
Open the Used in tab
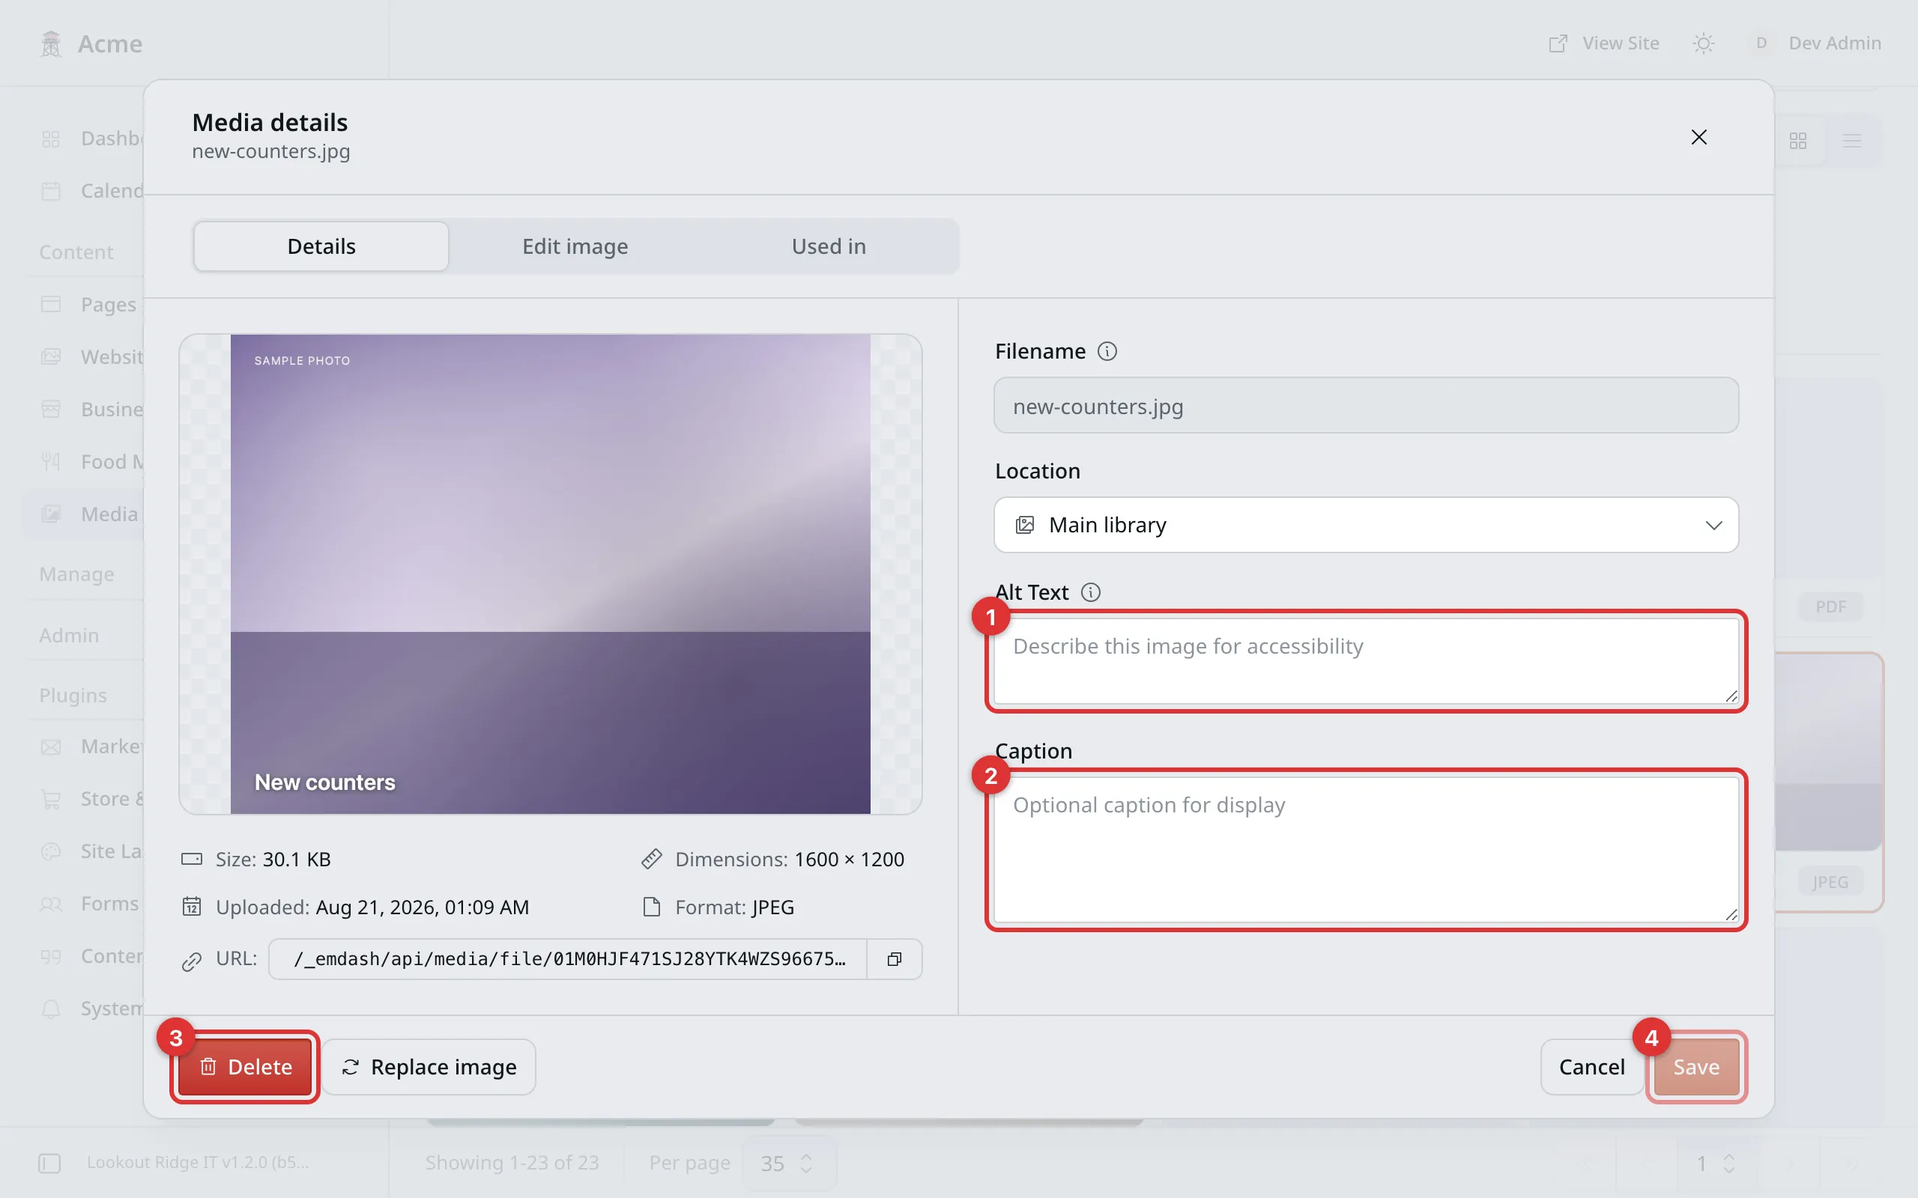(x=828, y=246)
